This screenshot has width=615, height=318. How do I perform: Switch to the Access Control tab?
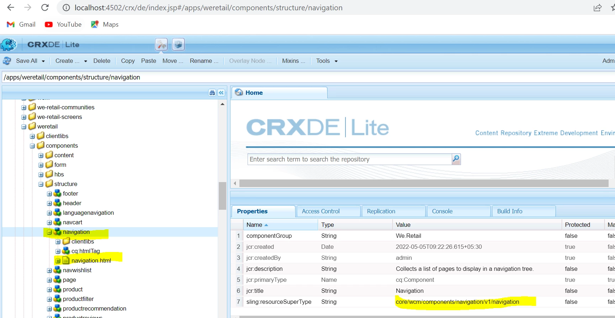329,211
